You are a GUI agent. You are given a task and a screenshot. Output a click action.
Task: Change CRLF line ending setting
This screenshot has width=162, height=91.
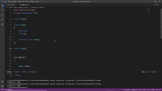[144, 90]
